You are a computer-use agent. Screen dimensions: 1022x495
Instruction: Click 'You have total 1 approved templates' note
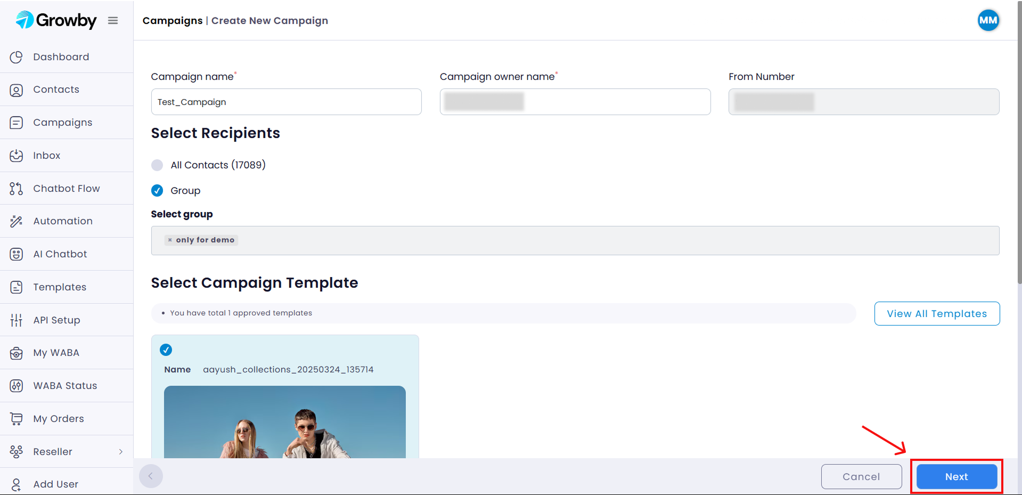(x=241, y=313)
